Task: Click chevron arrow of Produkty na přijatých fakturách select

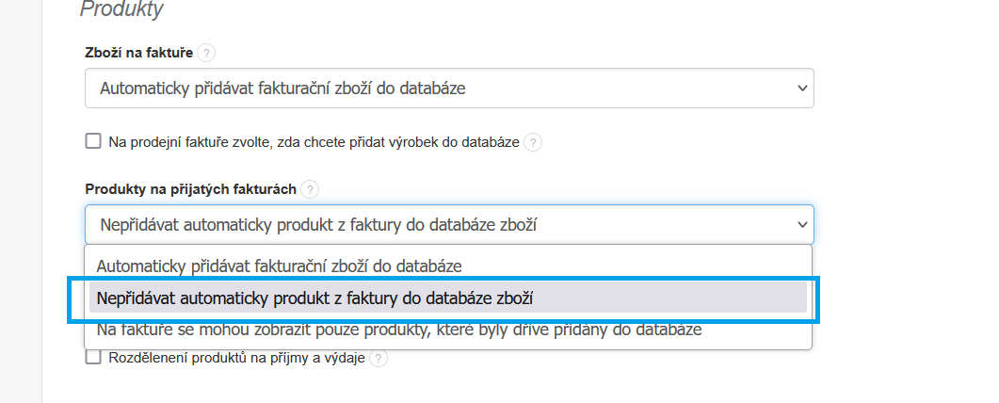Action: tap(802, 224)
